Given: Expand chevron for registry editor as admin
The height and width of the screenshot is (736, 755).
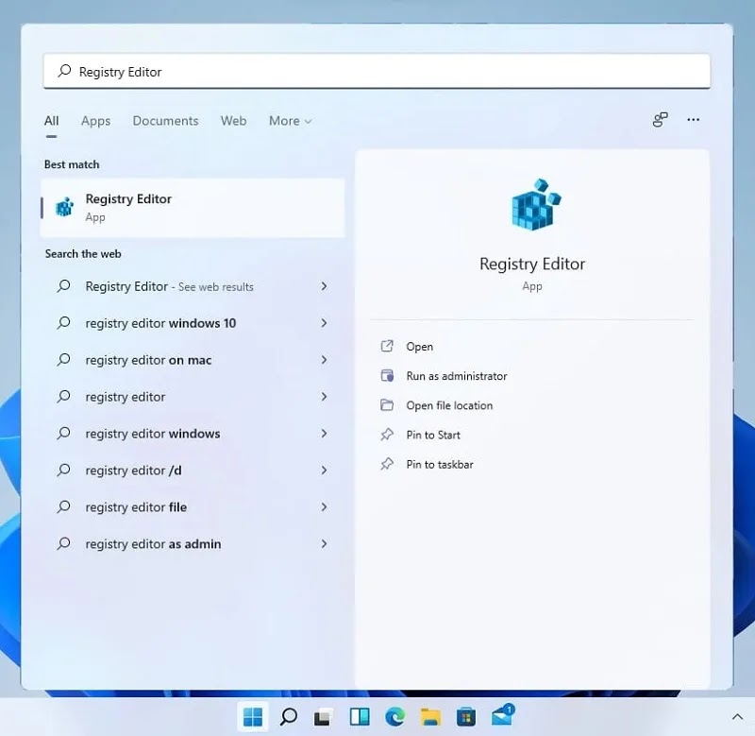Looking at the screenshot, I should 324,543.
